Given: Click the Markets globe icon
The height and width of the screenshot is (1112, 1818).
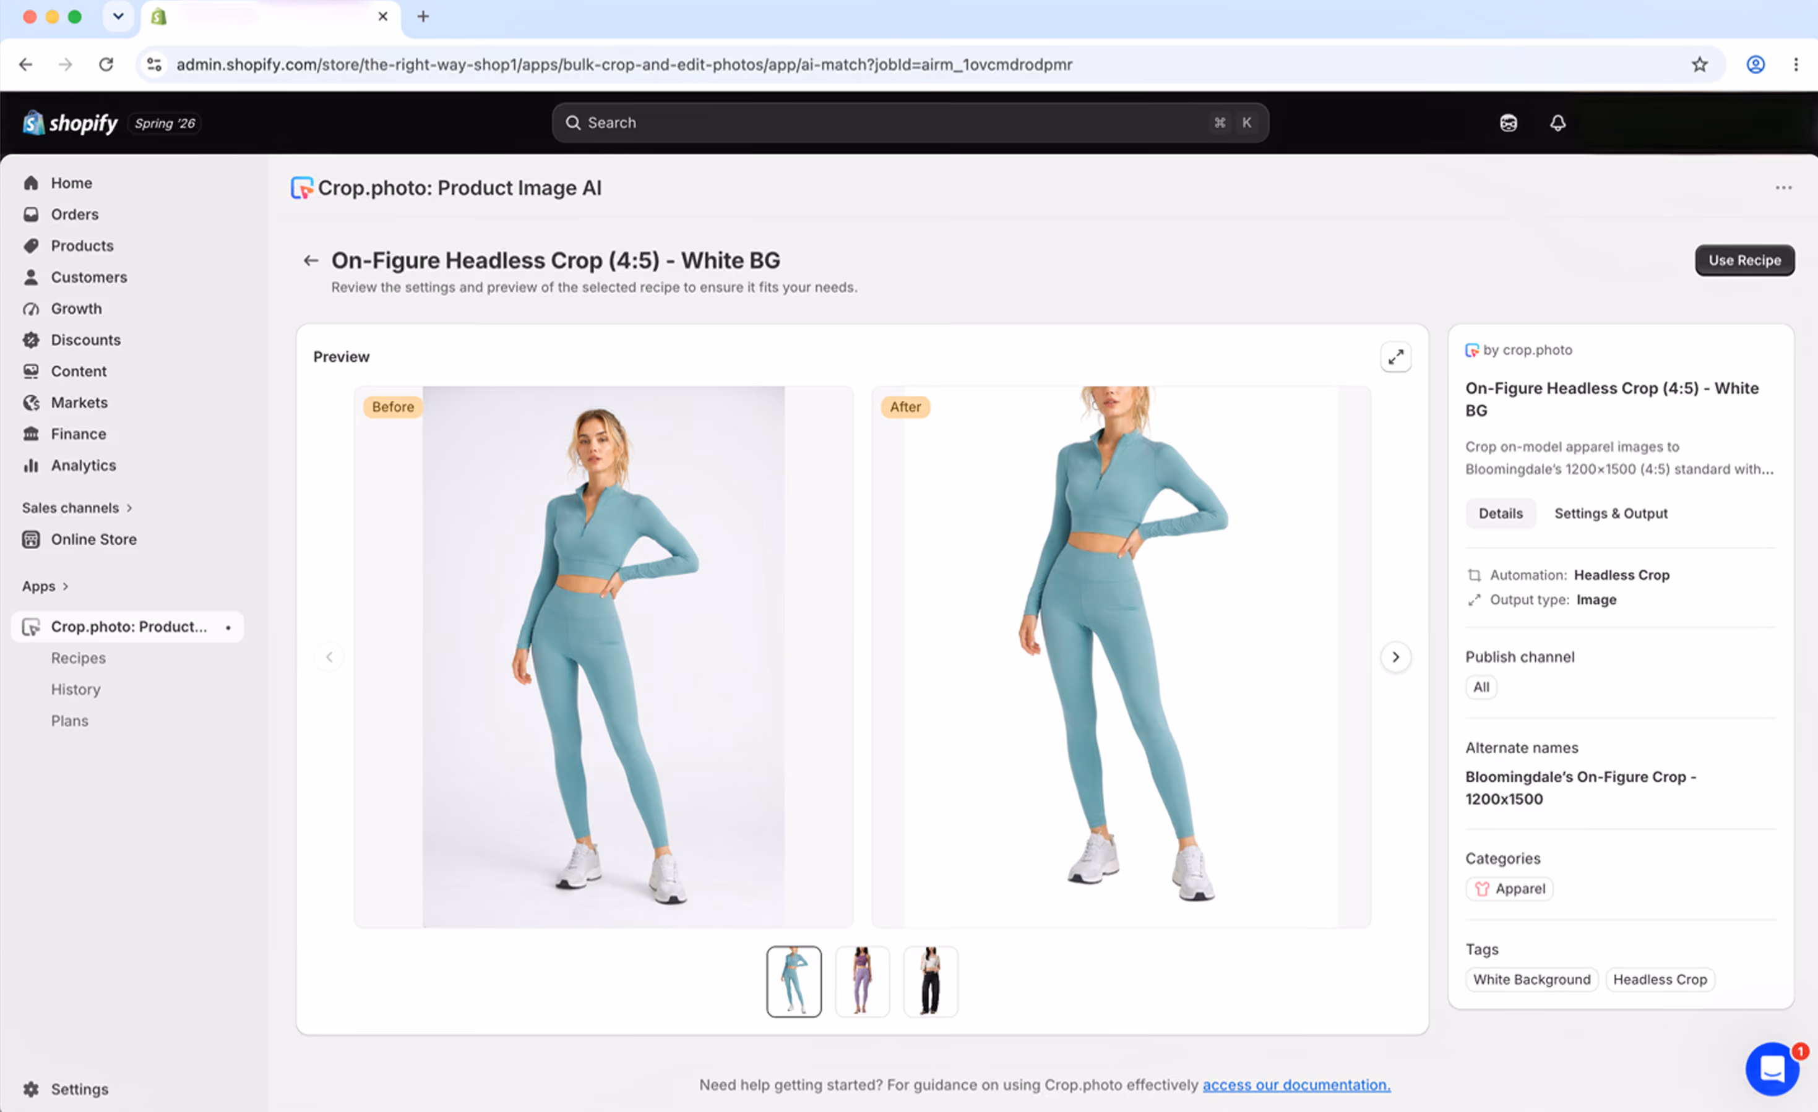Looking at the screenshot, I should pyautogui.click(x=31, y=403).
